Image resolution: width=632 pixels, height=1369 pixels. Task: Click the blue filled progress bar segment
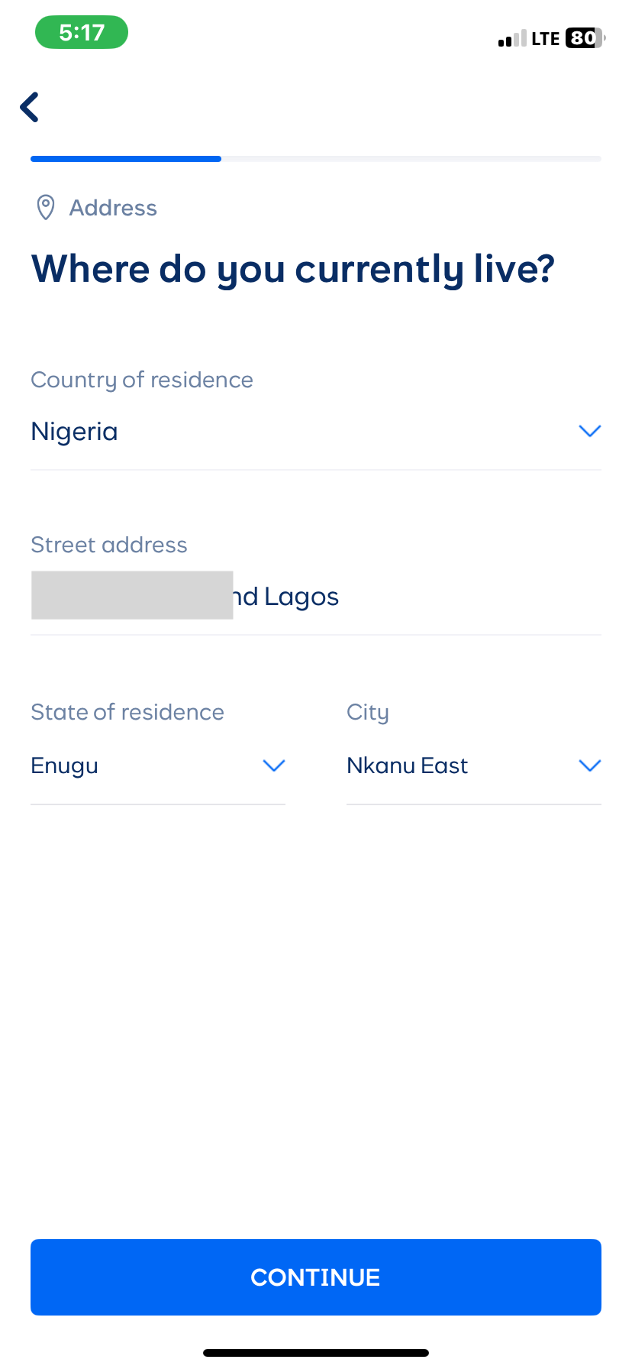click(126, 159)
